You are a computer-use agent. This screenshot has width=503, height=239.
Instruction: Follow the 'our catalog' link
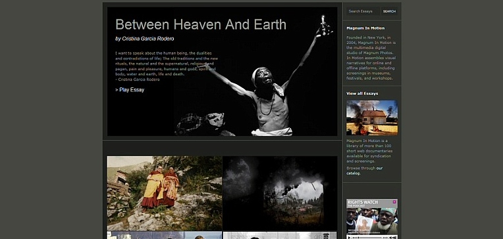pos(365,171)
